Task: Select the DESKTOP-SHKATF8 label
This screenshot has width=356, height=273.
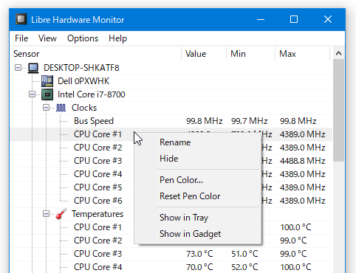Action: point(81,68)
